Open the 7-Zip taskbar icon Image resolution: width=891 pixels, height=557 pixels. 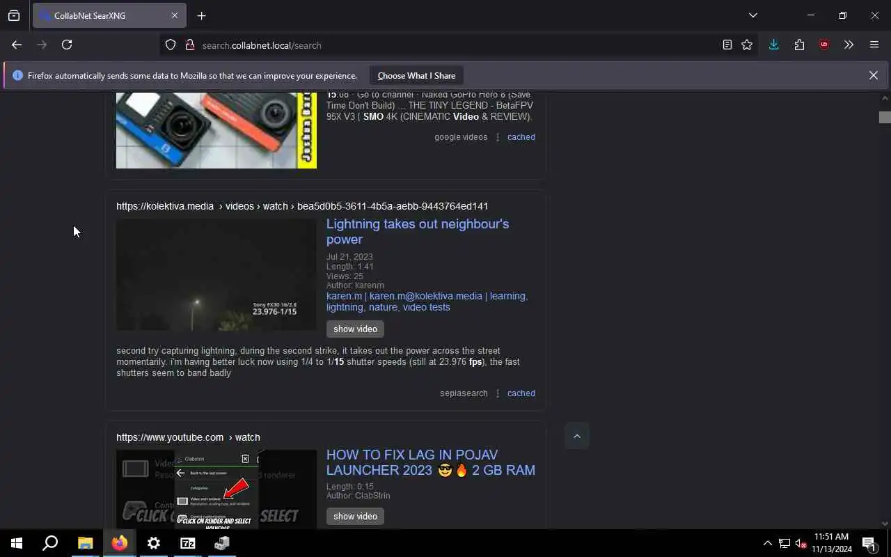[187, 543]
